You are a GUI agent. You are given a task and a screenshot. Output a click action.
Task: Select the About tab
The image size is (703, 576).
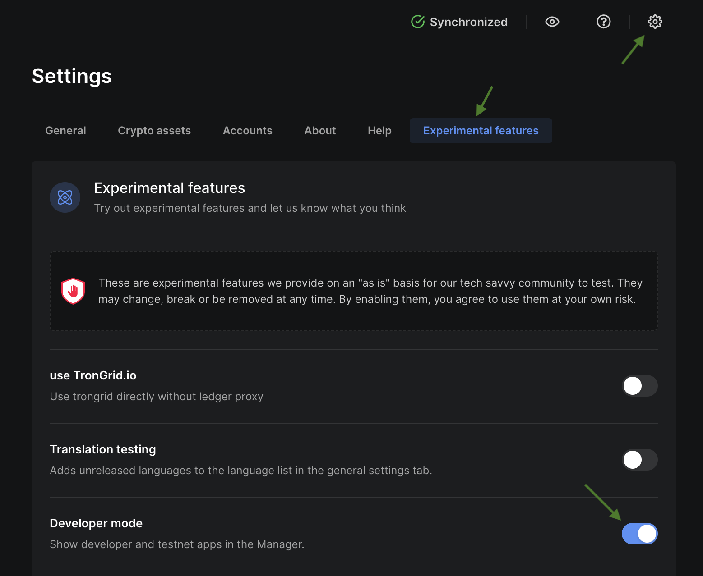click(x=320, y=131)
